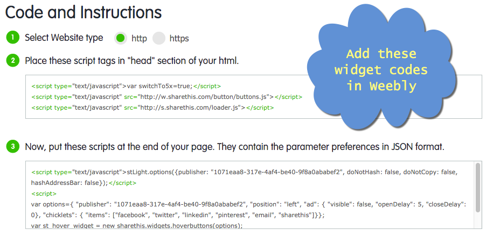Image resolution: width=486 pixels, height=236 pixels.
Task: Click the "Code and Instructions" heading
Action: 84,12
